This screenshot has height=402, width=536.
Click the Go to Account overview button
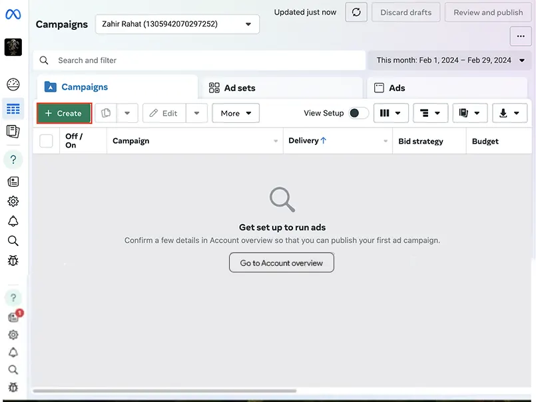(281, 262)
